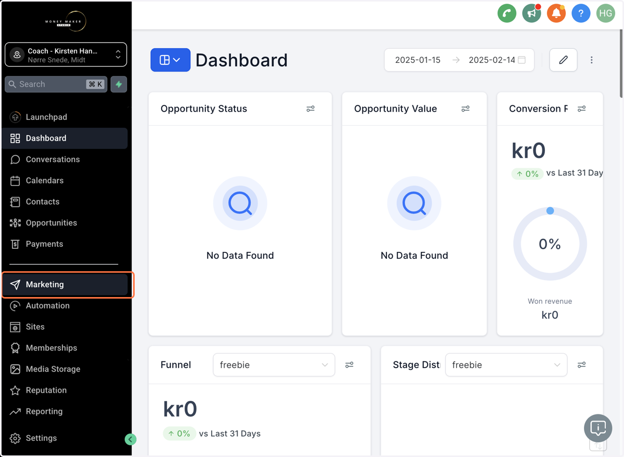Image resolution: width=624 pixels, height=457 pixels.
Task: Open Payments in the sidebar
Action: tap(66, 244)
